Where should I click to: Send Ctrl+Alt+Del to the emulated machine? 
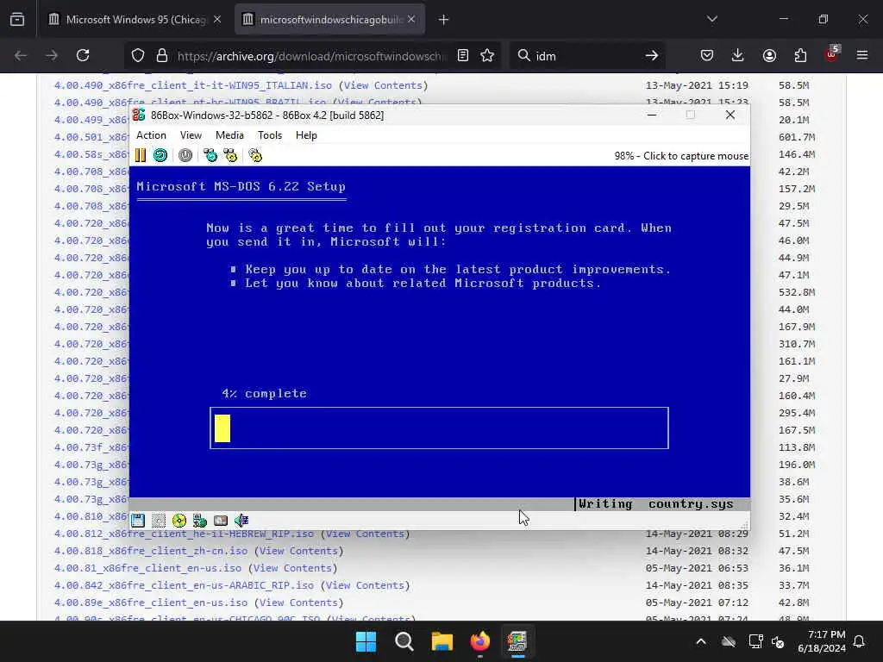point(210,155)
